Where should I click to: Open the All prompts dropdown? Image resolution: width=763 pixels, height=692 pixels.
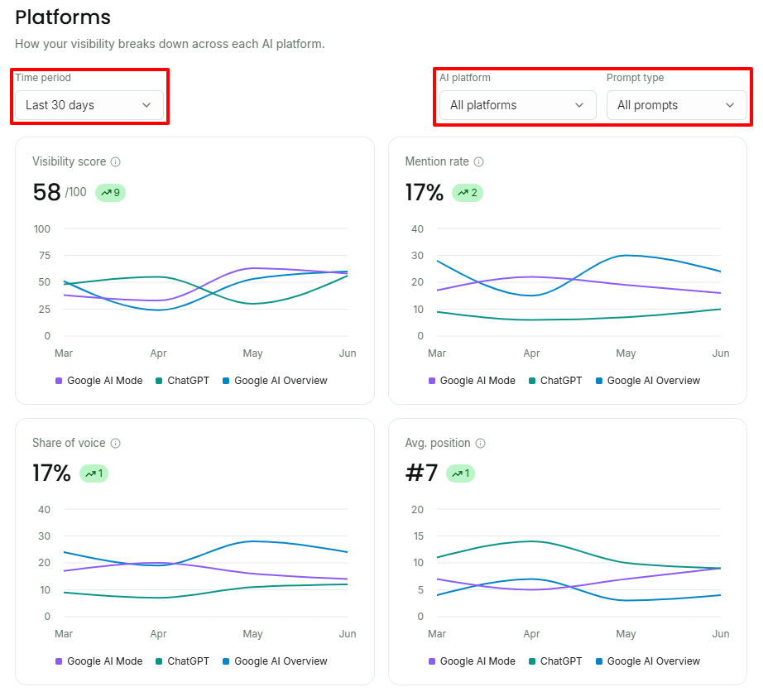(x=676, y=105)
